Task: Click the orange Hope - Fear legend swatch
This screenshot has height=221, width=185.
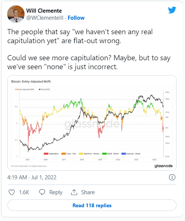Action: click(64, 154)
